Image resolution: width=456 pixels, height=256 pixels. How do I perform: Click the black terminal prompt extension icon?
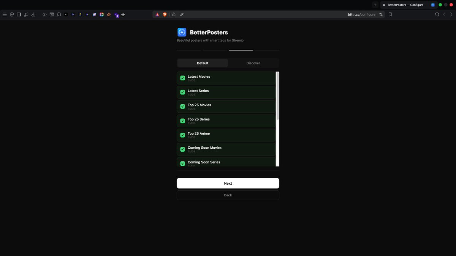coord(66,14)
